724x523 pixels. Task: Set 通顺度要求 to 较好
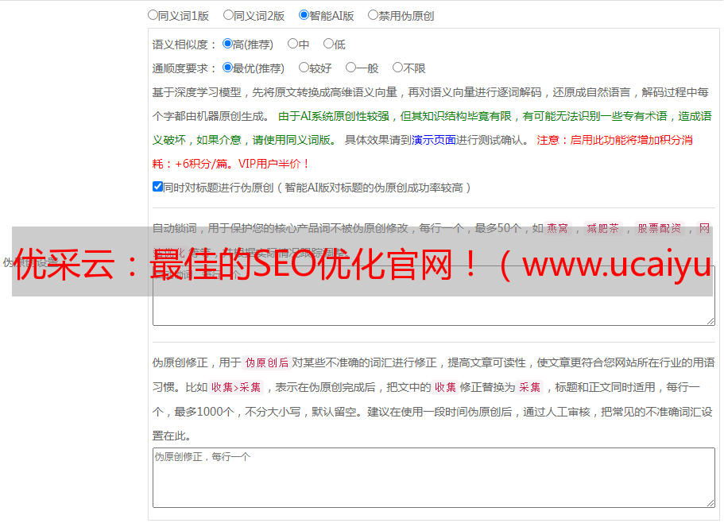(x=304, y=68)
